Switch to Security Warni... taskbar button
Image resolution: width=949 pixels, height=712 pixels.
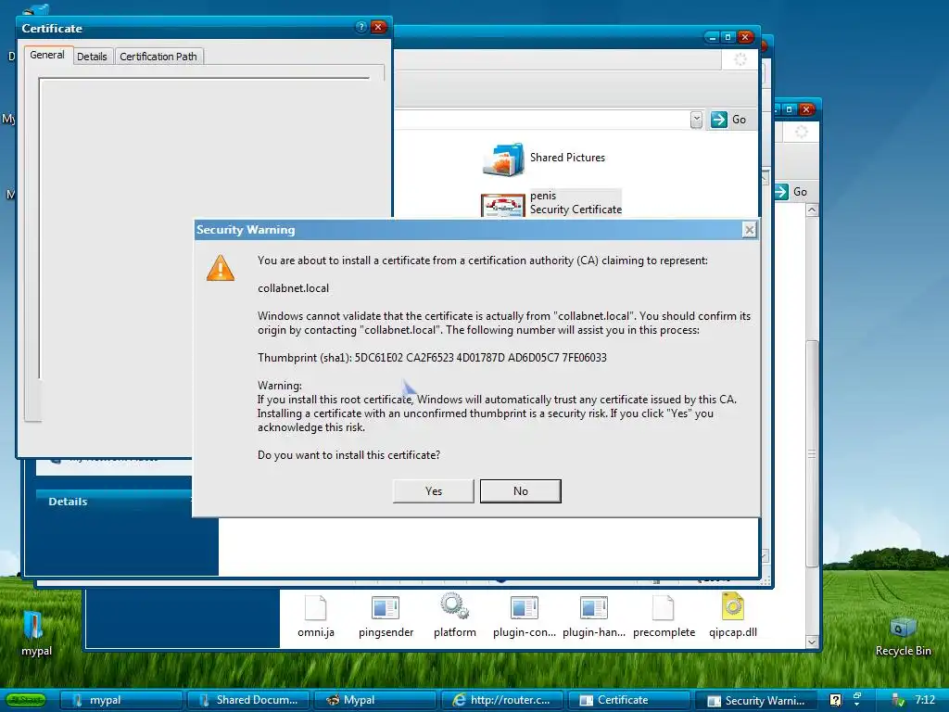756,700
